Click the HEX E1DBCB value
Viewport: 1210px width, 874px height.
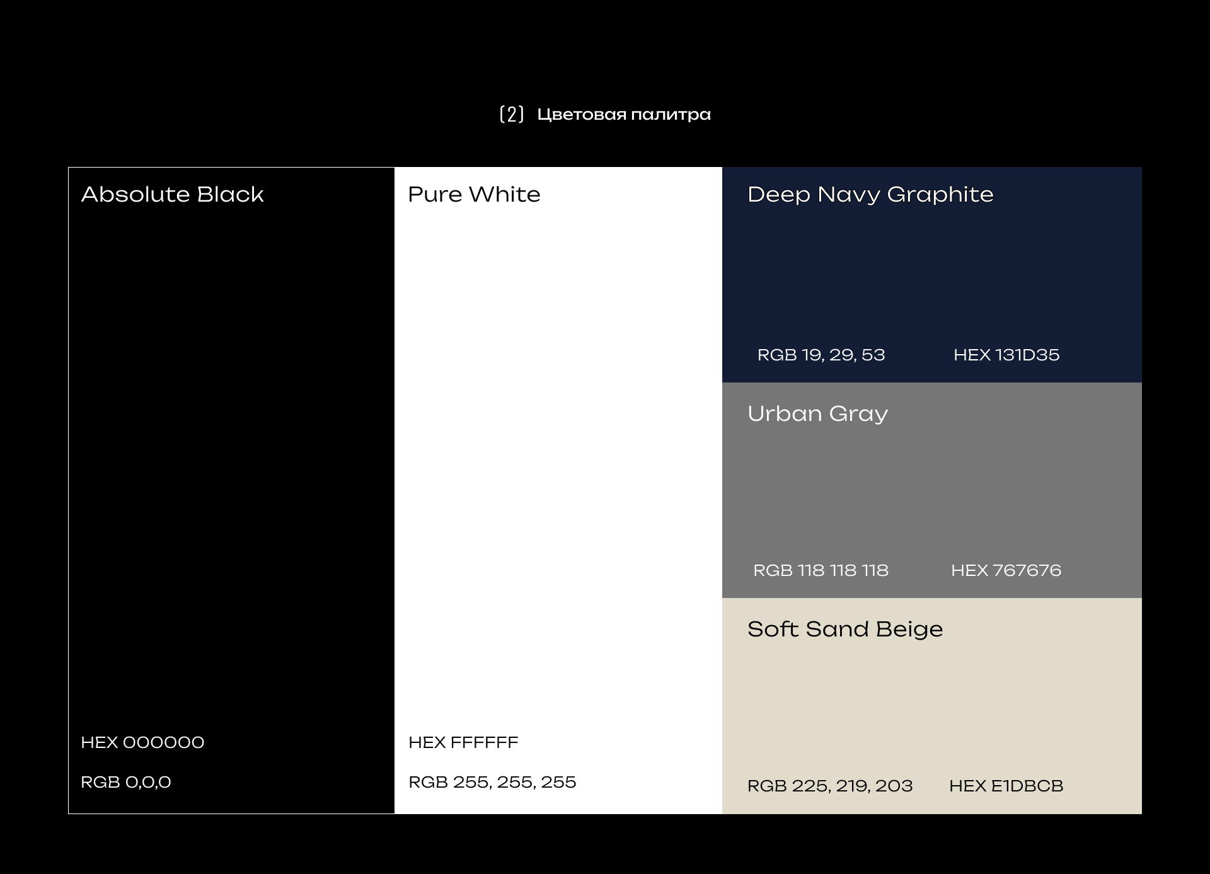1006,786
